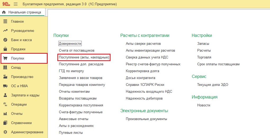Open Досье контрагента
Image resolution: width=270 pixels, height=138 pixels.
[x=140, y=78]
